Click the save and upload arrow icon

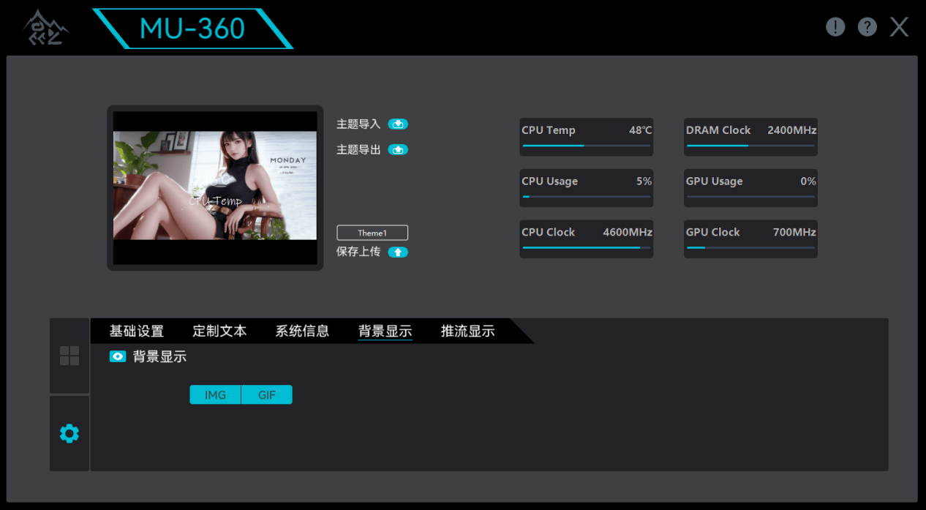coord(398,252)
